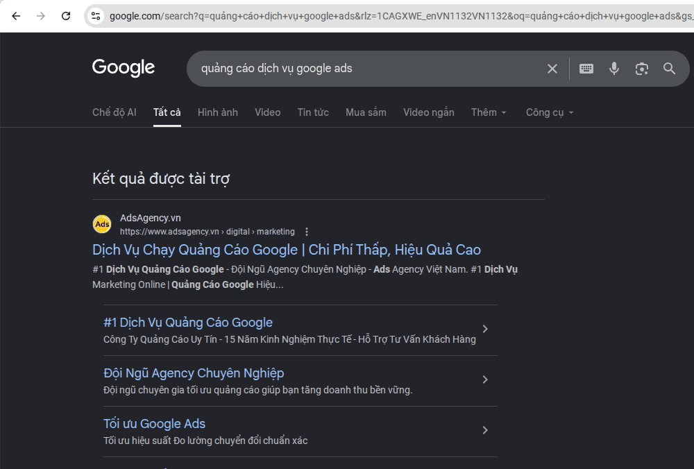Click the adsagency.vn URL breadcrumb
This screenshot has width=694, height=469.
(x=207, y=232)
